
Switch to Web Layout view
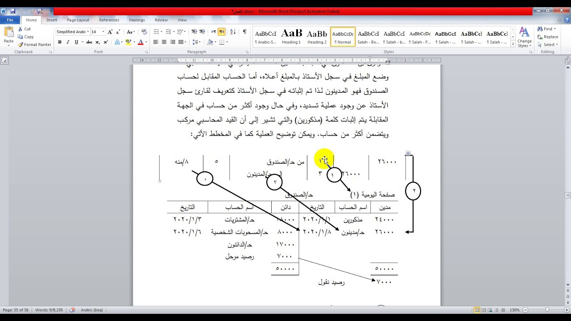(491, 310)
